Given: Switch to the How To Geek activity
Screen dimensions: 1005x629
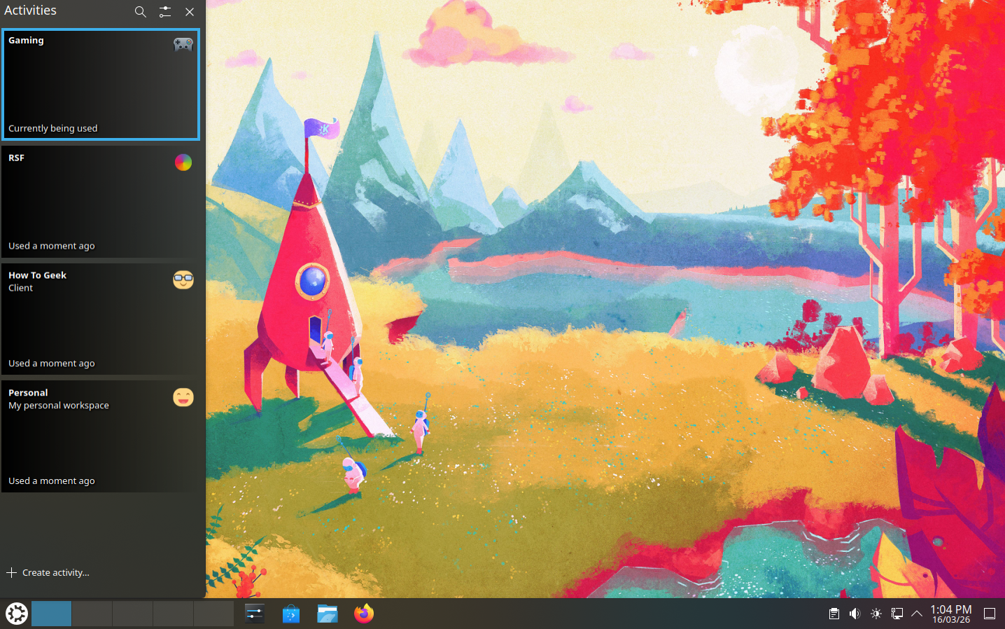Looking at the screenshot, I should pos(101,320).
